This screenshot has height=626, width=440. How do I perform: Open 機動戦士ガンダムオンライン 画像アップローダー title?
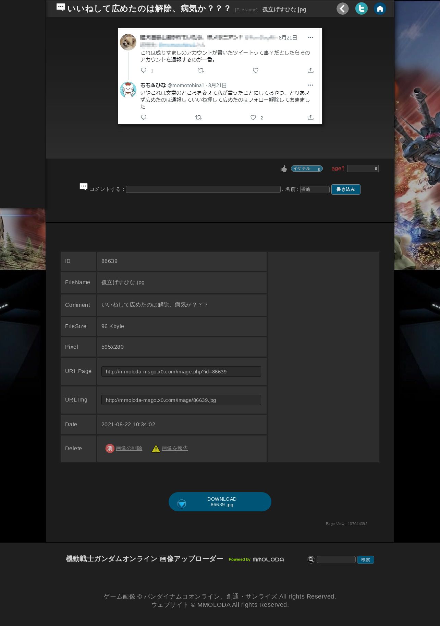click(x=144, y=559)
